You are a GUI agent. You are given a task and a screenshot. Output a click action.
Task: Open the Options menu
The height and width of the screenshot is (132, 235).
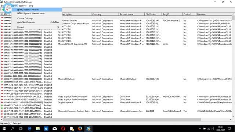23,6
